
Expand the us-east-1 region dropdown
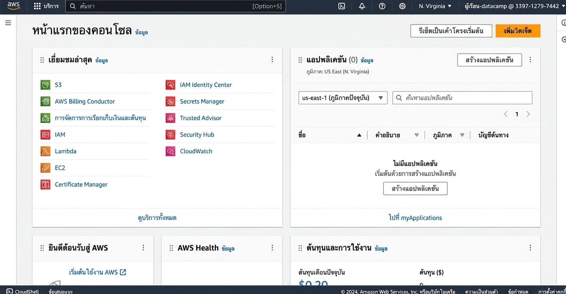click(x=343, y=98)
